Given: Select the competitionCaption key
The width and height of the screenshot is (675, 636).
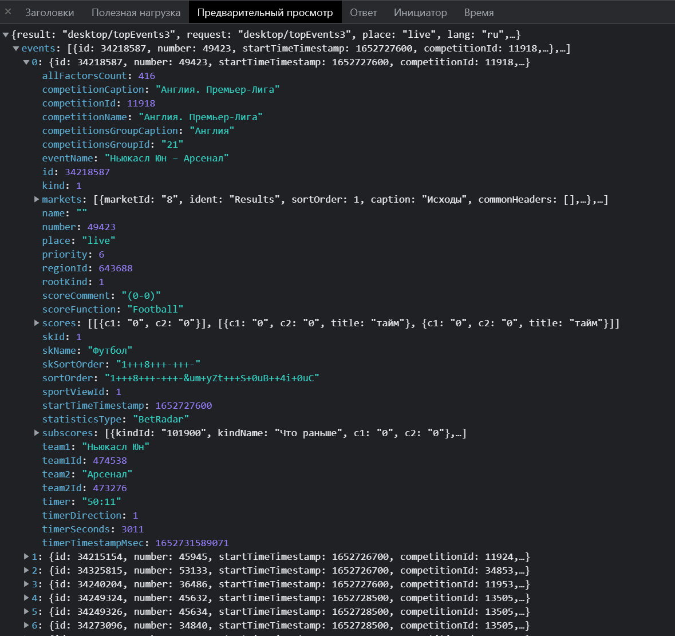Looking at the screenshot, I should point(93,89).
